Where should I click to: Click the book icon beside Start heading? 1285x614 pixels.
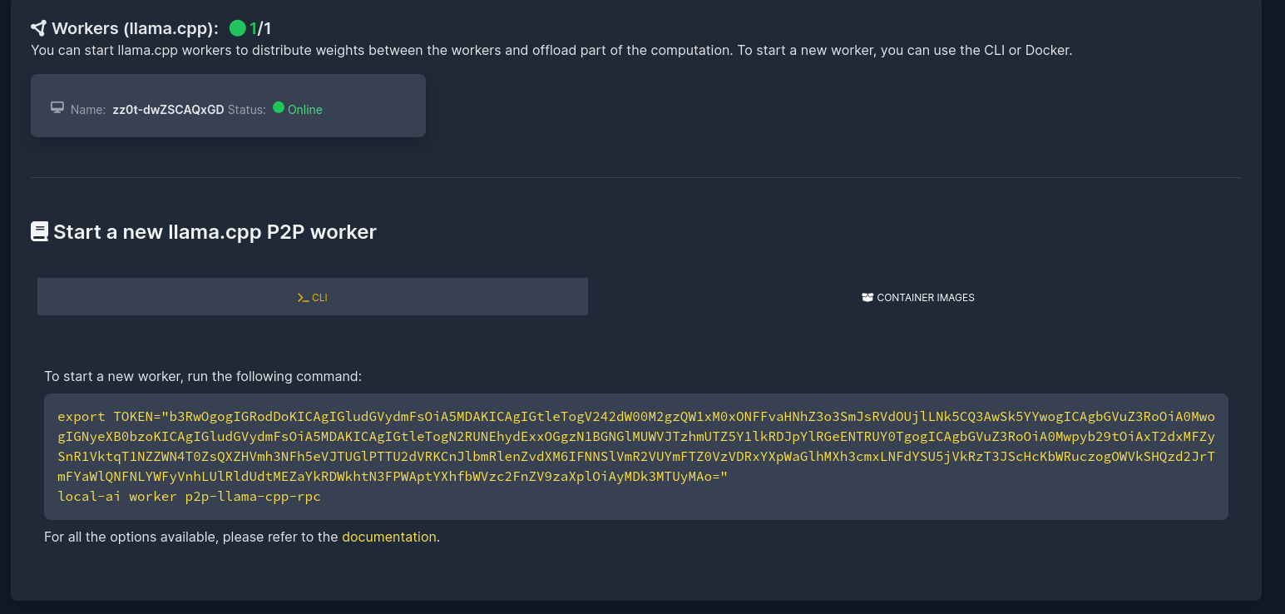pos(39,231)
